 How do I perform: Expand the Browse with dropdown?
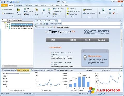[x=64, y=9]
